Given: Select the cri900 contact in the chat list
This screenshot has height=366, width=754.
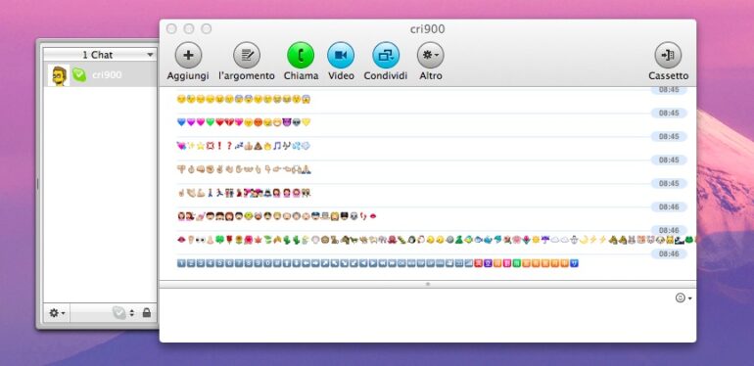Looking at the screenshot, I should [101, 75].
